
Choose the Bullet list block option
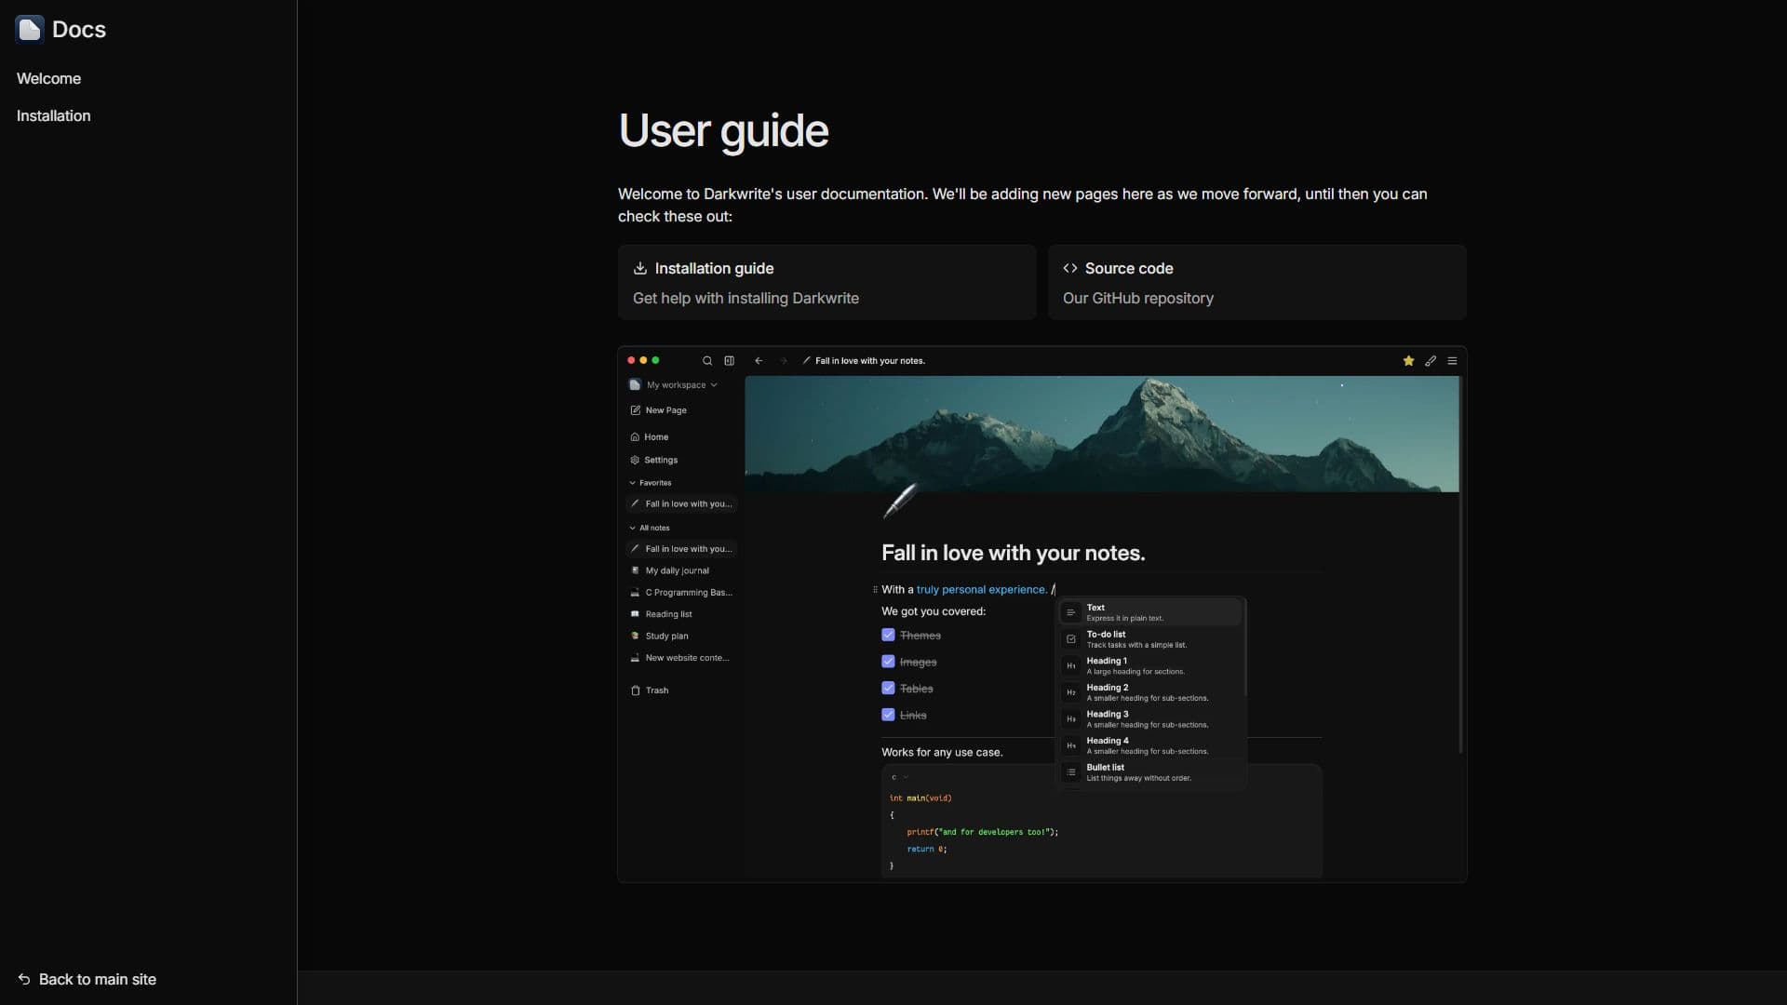click(x=1150, y=772)
